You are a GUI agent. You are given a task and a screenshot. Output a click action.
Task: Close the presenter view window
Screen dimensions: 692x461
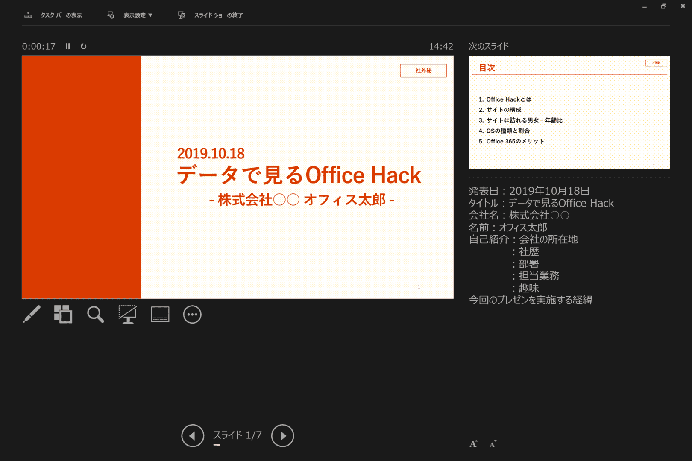pos(683,6)
